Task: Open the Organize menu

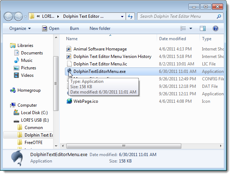Action: point(20,28)
